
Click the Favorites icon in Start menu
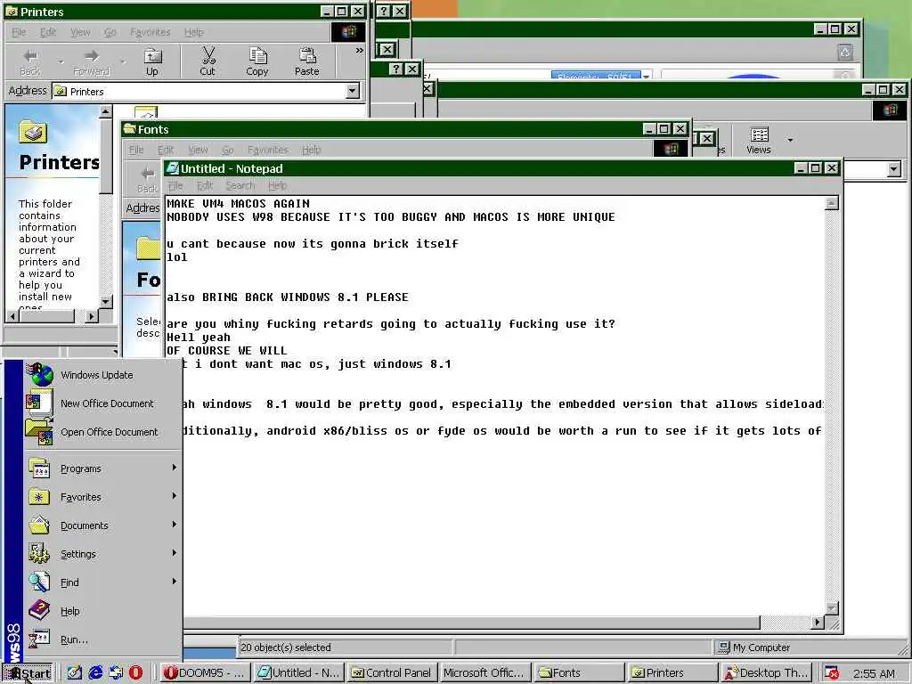39,497
